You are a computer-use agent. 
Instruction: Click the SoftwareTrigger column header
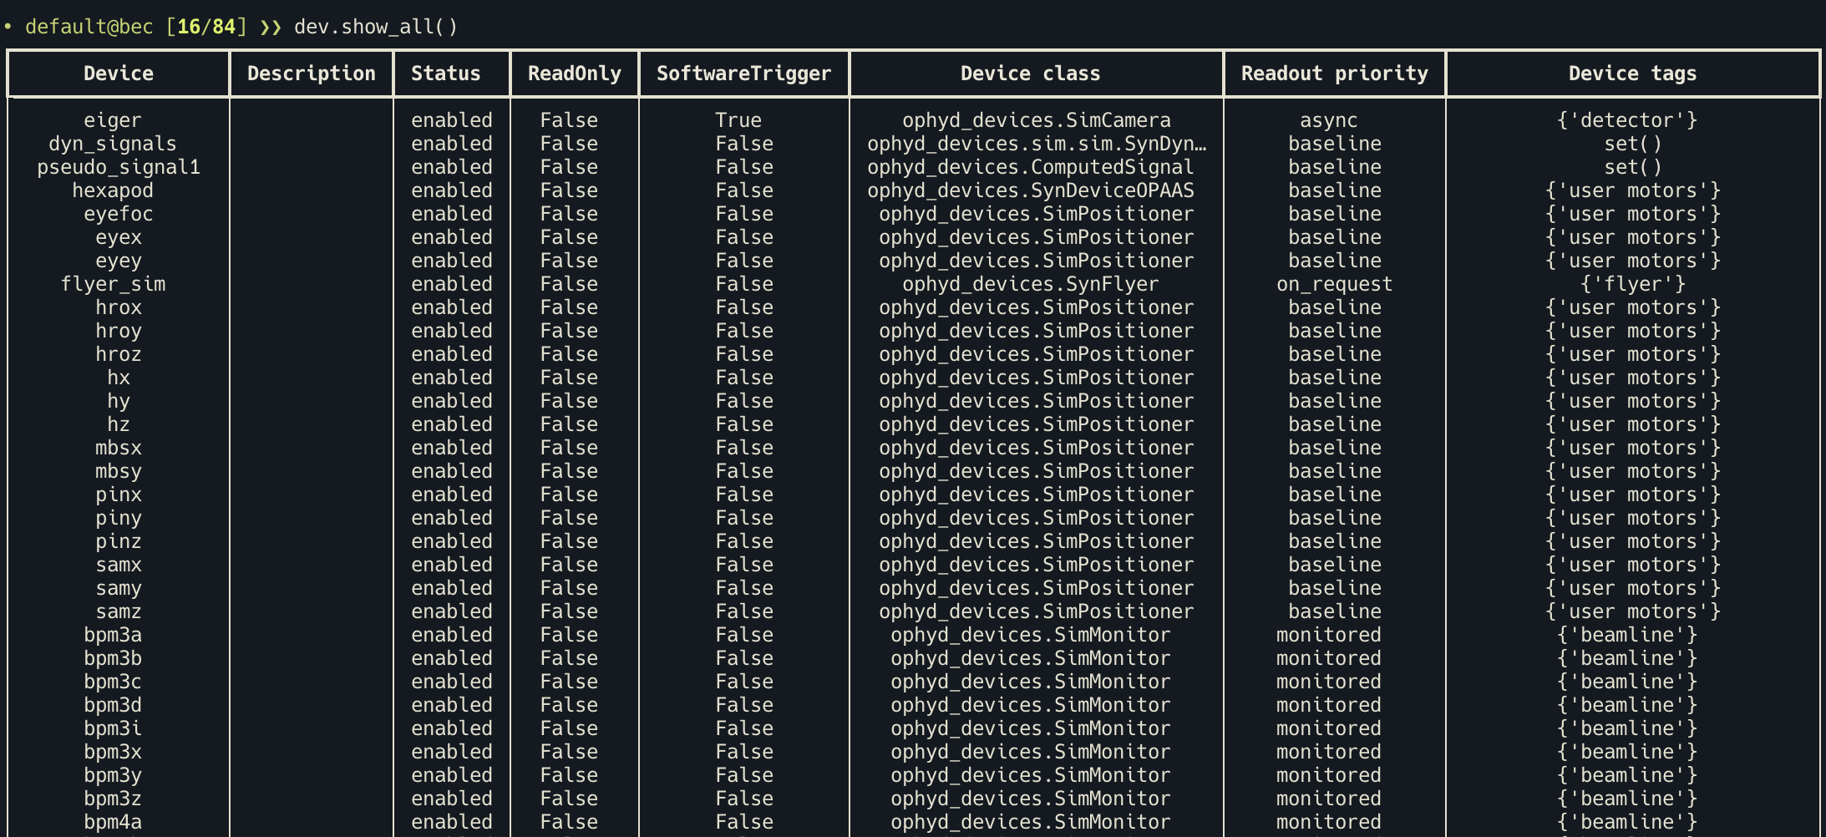(x=744, y=74)
